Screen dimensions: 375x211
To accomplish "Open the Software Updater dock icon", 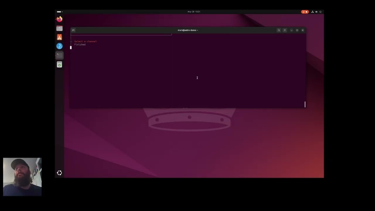I will (x=59, y=65).
